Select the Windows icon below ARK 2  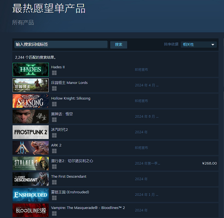pyautogui.click(x=54, y=151)
